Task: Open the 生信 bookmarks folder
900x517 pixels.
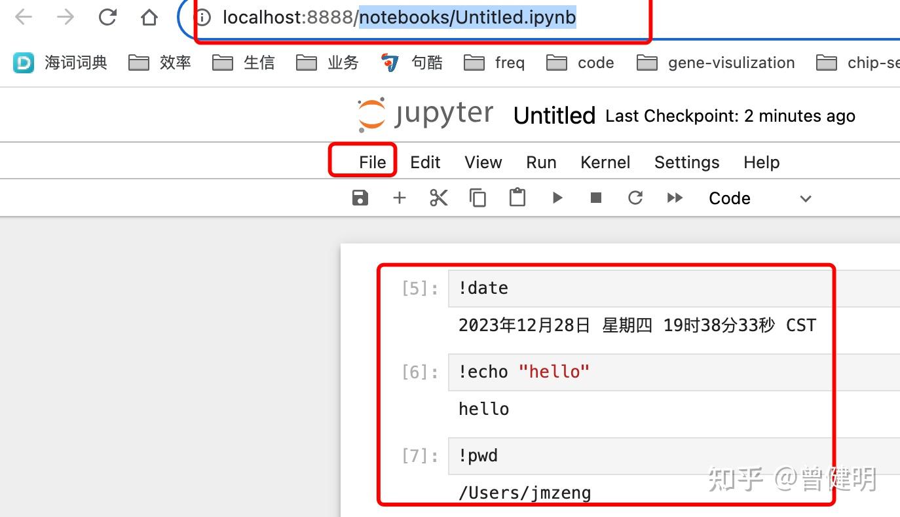Action: pyautogui.click(x=244, y=63)
